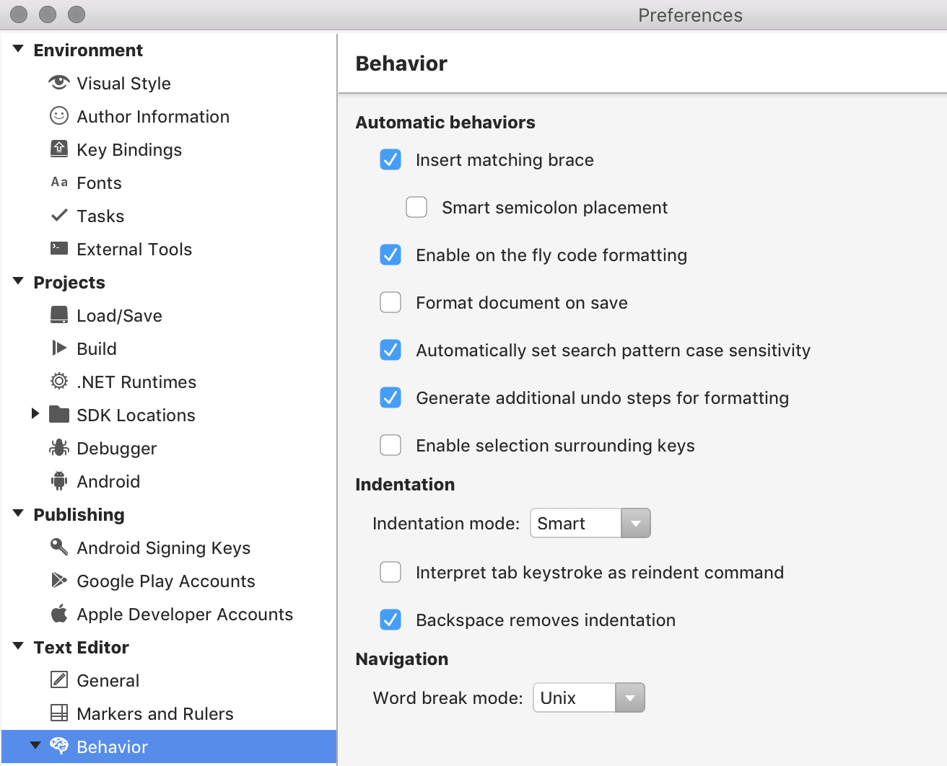Click the External Tools terminal icon

pyautogui.click(x=58, y=248)
